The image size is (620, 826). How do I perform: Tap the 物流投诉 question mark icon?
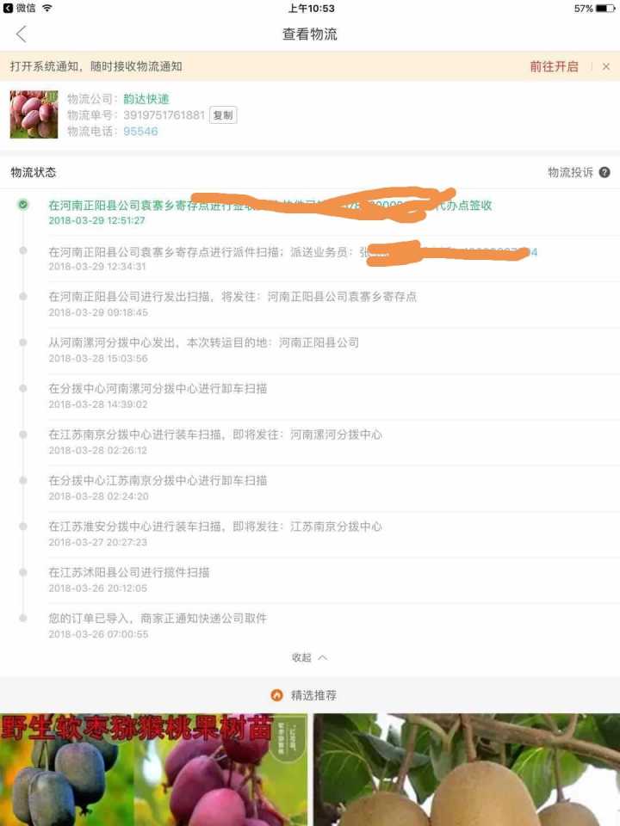coord(604,172)
